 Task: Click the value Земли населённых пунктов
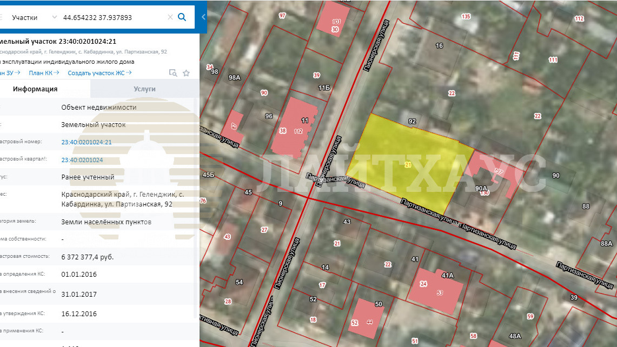106,222
